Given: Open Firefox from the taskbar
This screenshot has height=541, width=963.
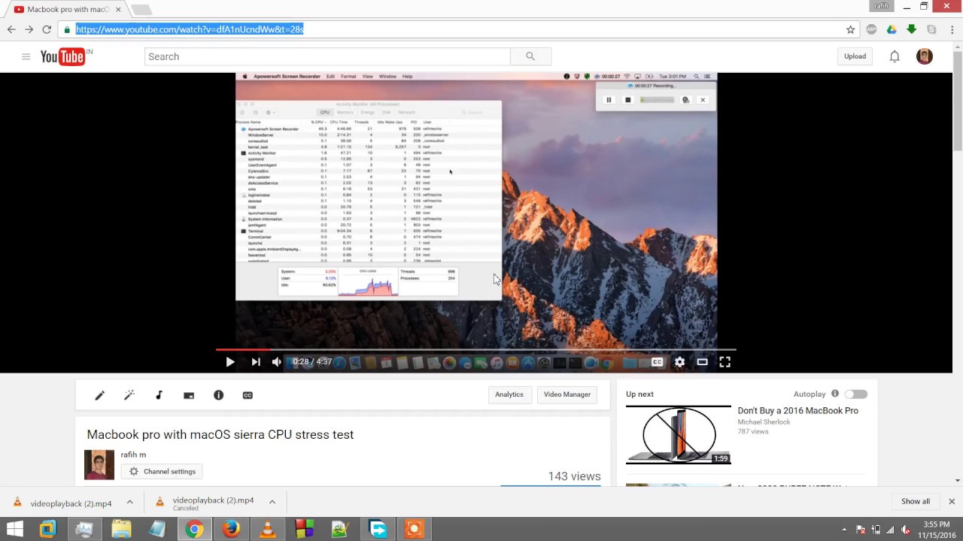Looking at the screenshot, I should [x=231, y=529].
